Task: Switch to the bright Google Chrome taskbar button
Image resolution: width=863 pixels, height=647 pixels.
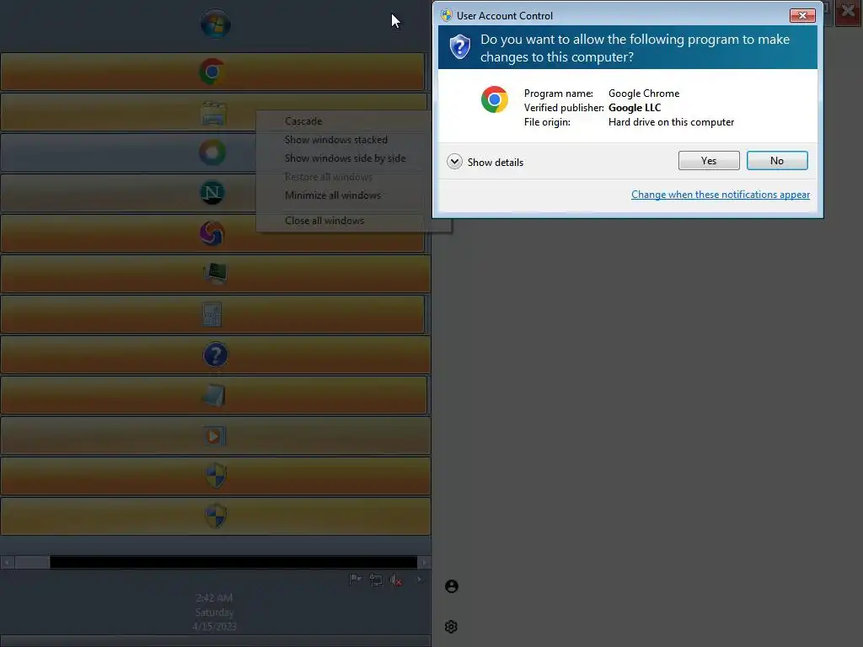Action: [x=212, y=72]
